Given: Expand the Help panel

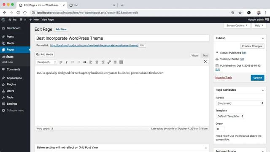Looking at the screenshot, I should point(259,25).
